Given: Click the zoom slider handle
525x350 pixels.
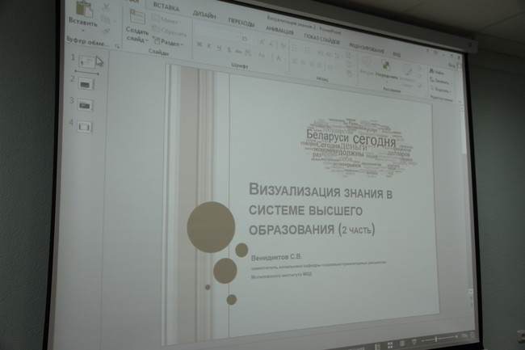Looking at the screenshot, I should coord(436,339).
